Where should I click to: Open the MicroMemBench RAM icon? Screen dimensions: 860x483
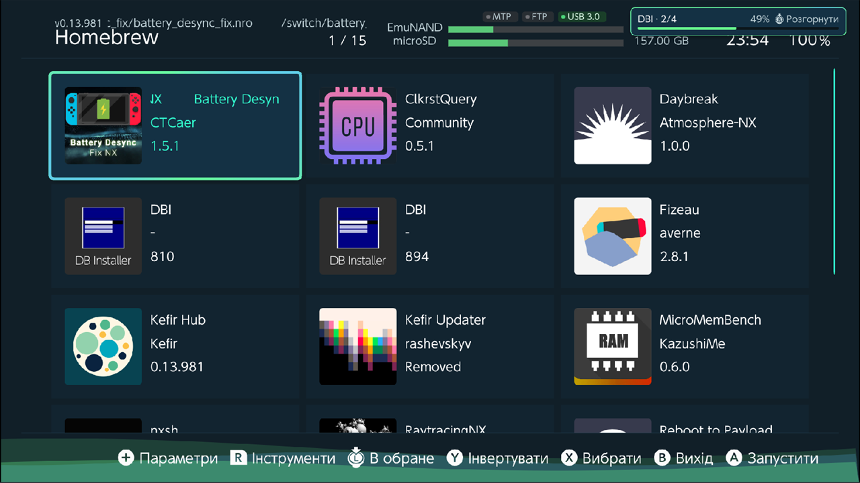pos(613,346)
